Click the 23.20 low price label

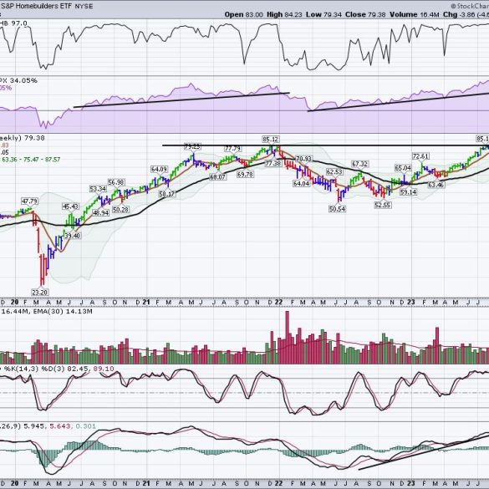pos(39,293)
